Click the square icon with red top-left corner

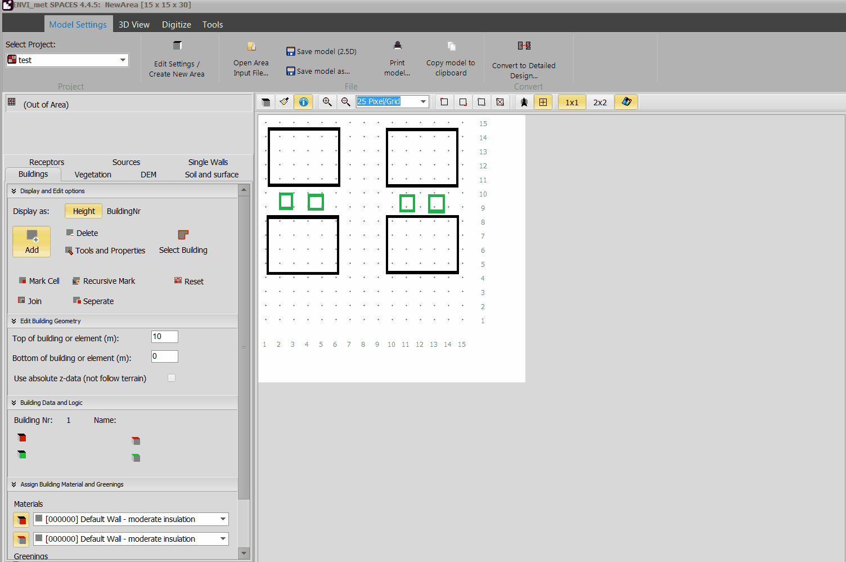click(x=444, y=102)
